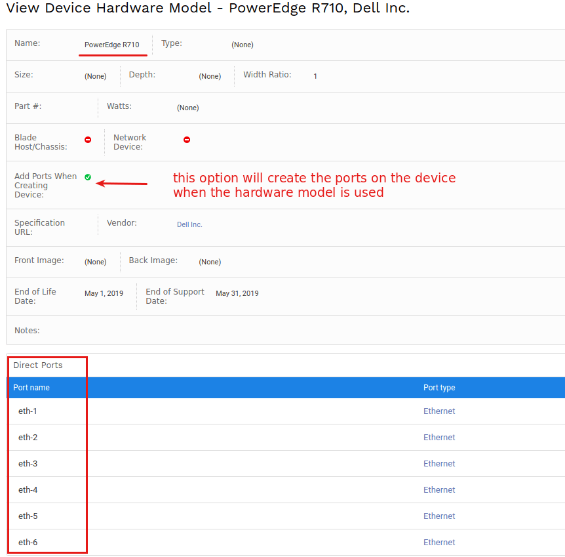The image size is (565, 557).
Task: Click the Port name column header
Action: (31, 387)
